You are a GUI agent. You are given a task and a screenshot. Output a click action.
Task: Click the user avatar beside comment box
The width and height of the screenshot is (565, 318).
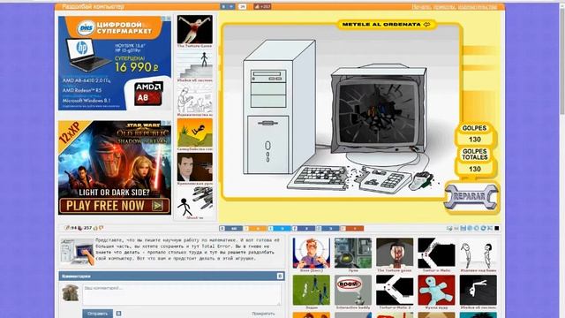point(71,292)
